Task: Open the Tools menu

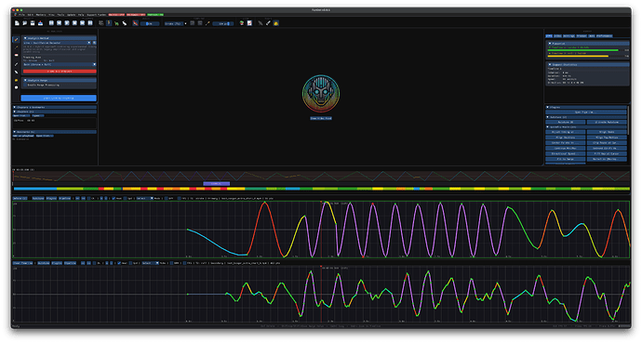Action: 60,15
